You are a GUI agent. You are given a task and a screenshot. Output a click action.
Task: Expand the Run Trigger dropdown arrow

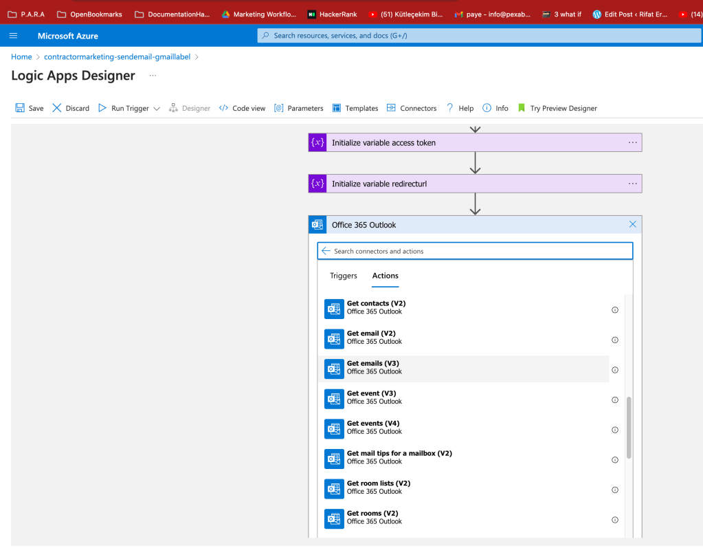point(157,109)
